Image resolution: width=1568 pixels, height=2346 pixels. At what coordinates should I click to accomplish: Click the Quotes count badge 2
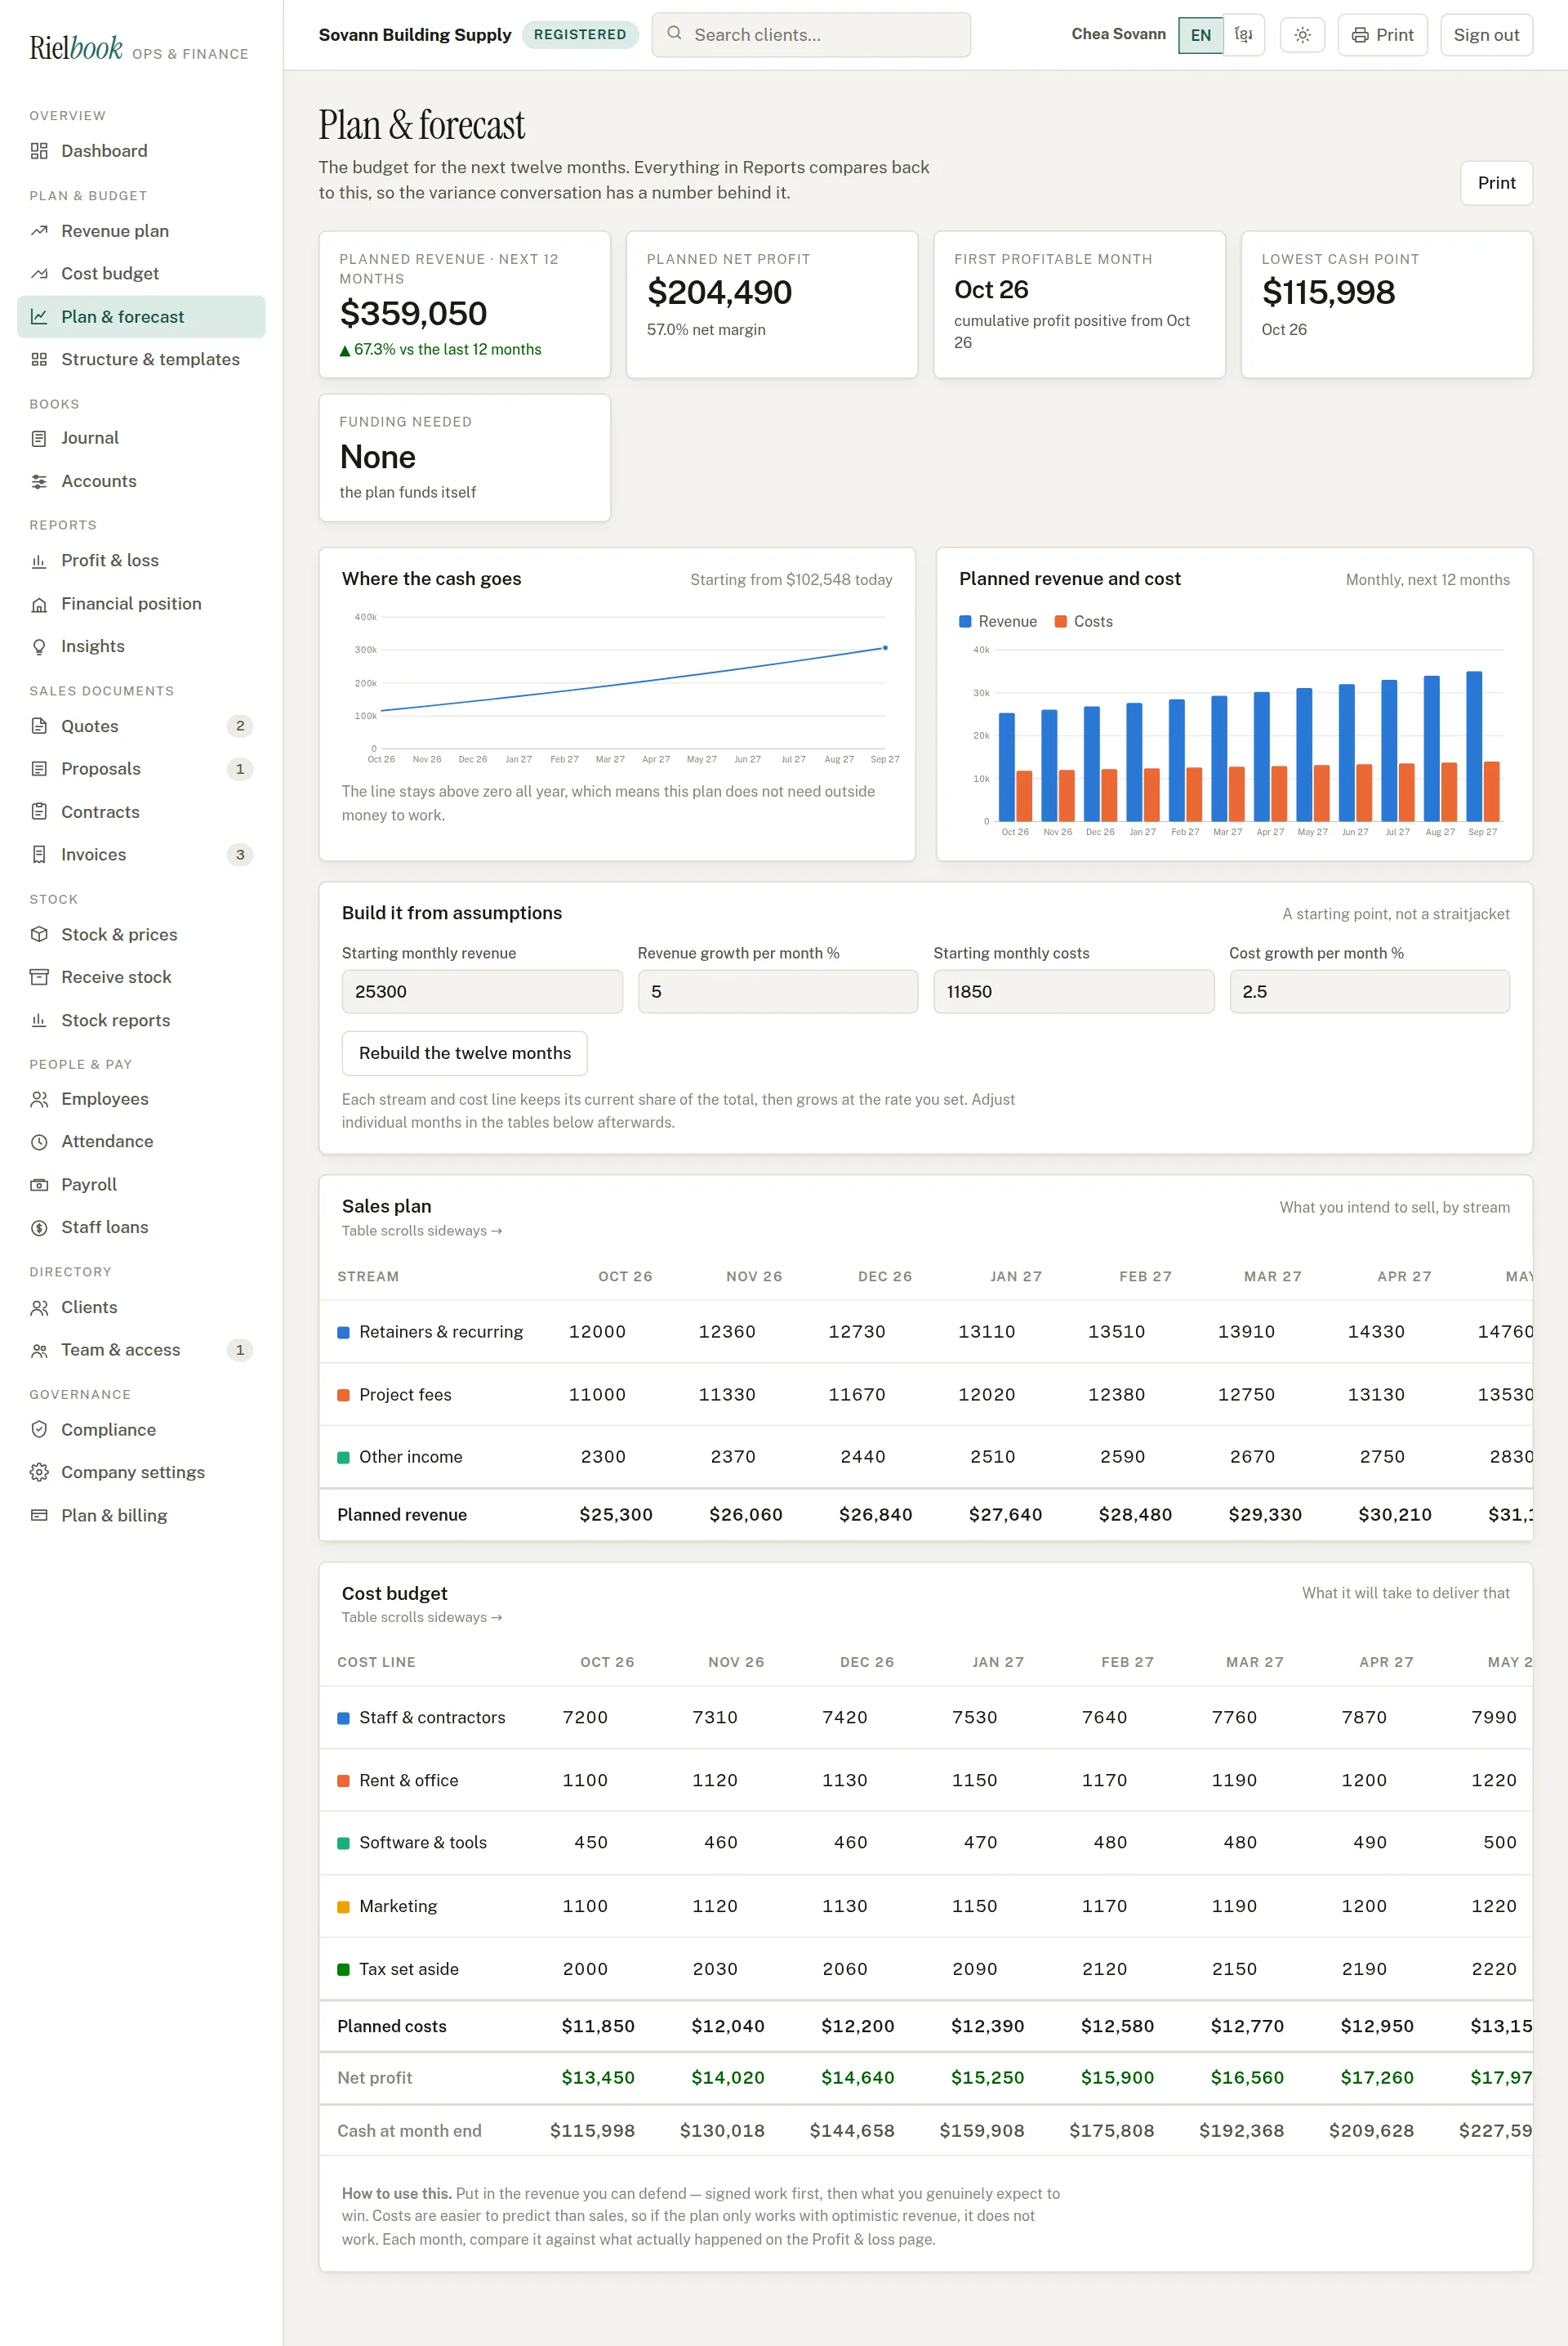pyautogui.click(x=240, y=726)
